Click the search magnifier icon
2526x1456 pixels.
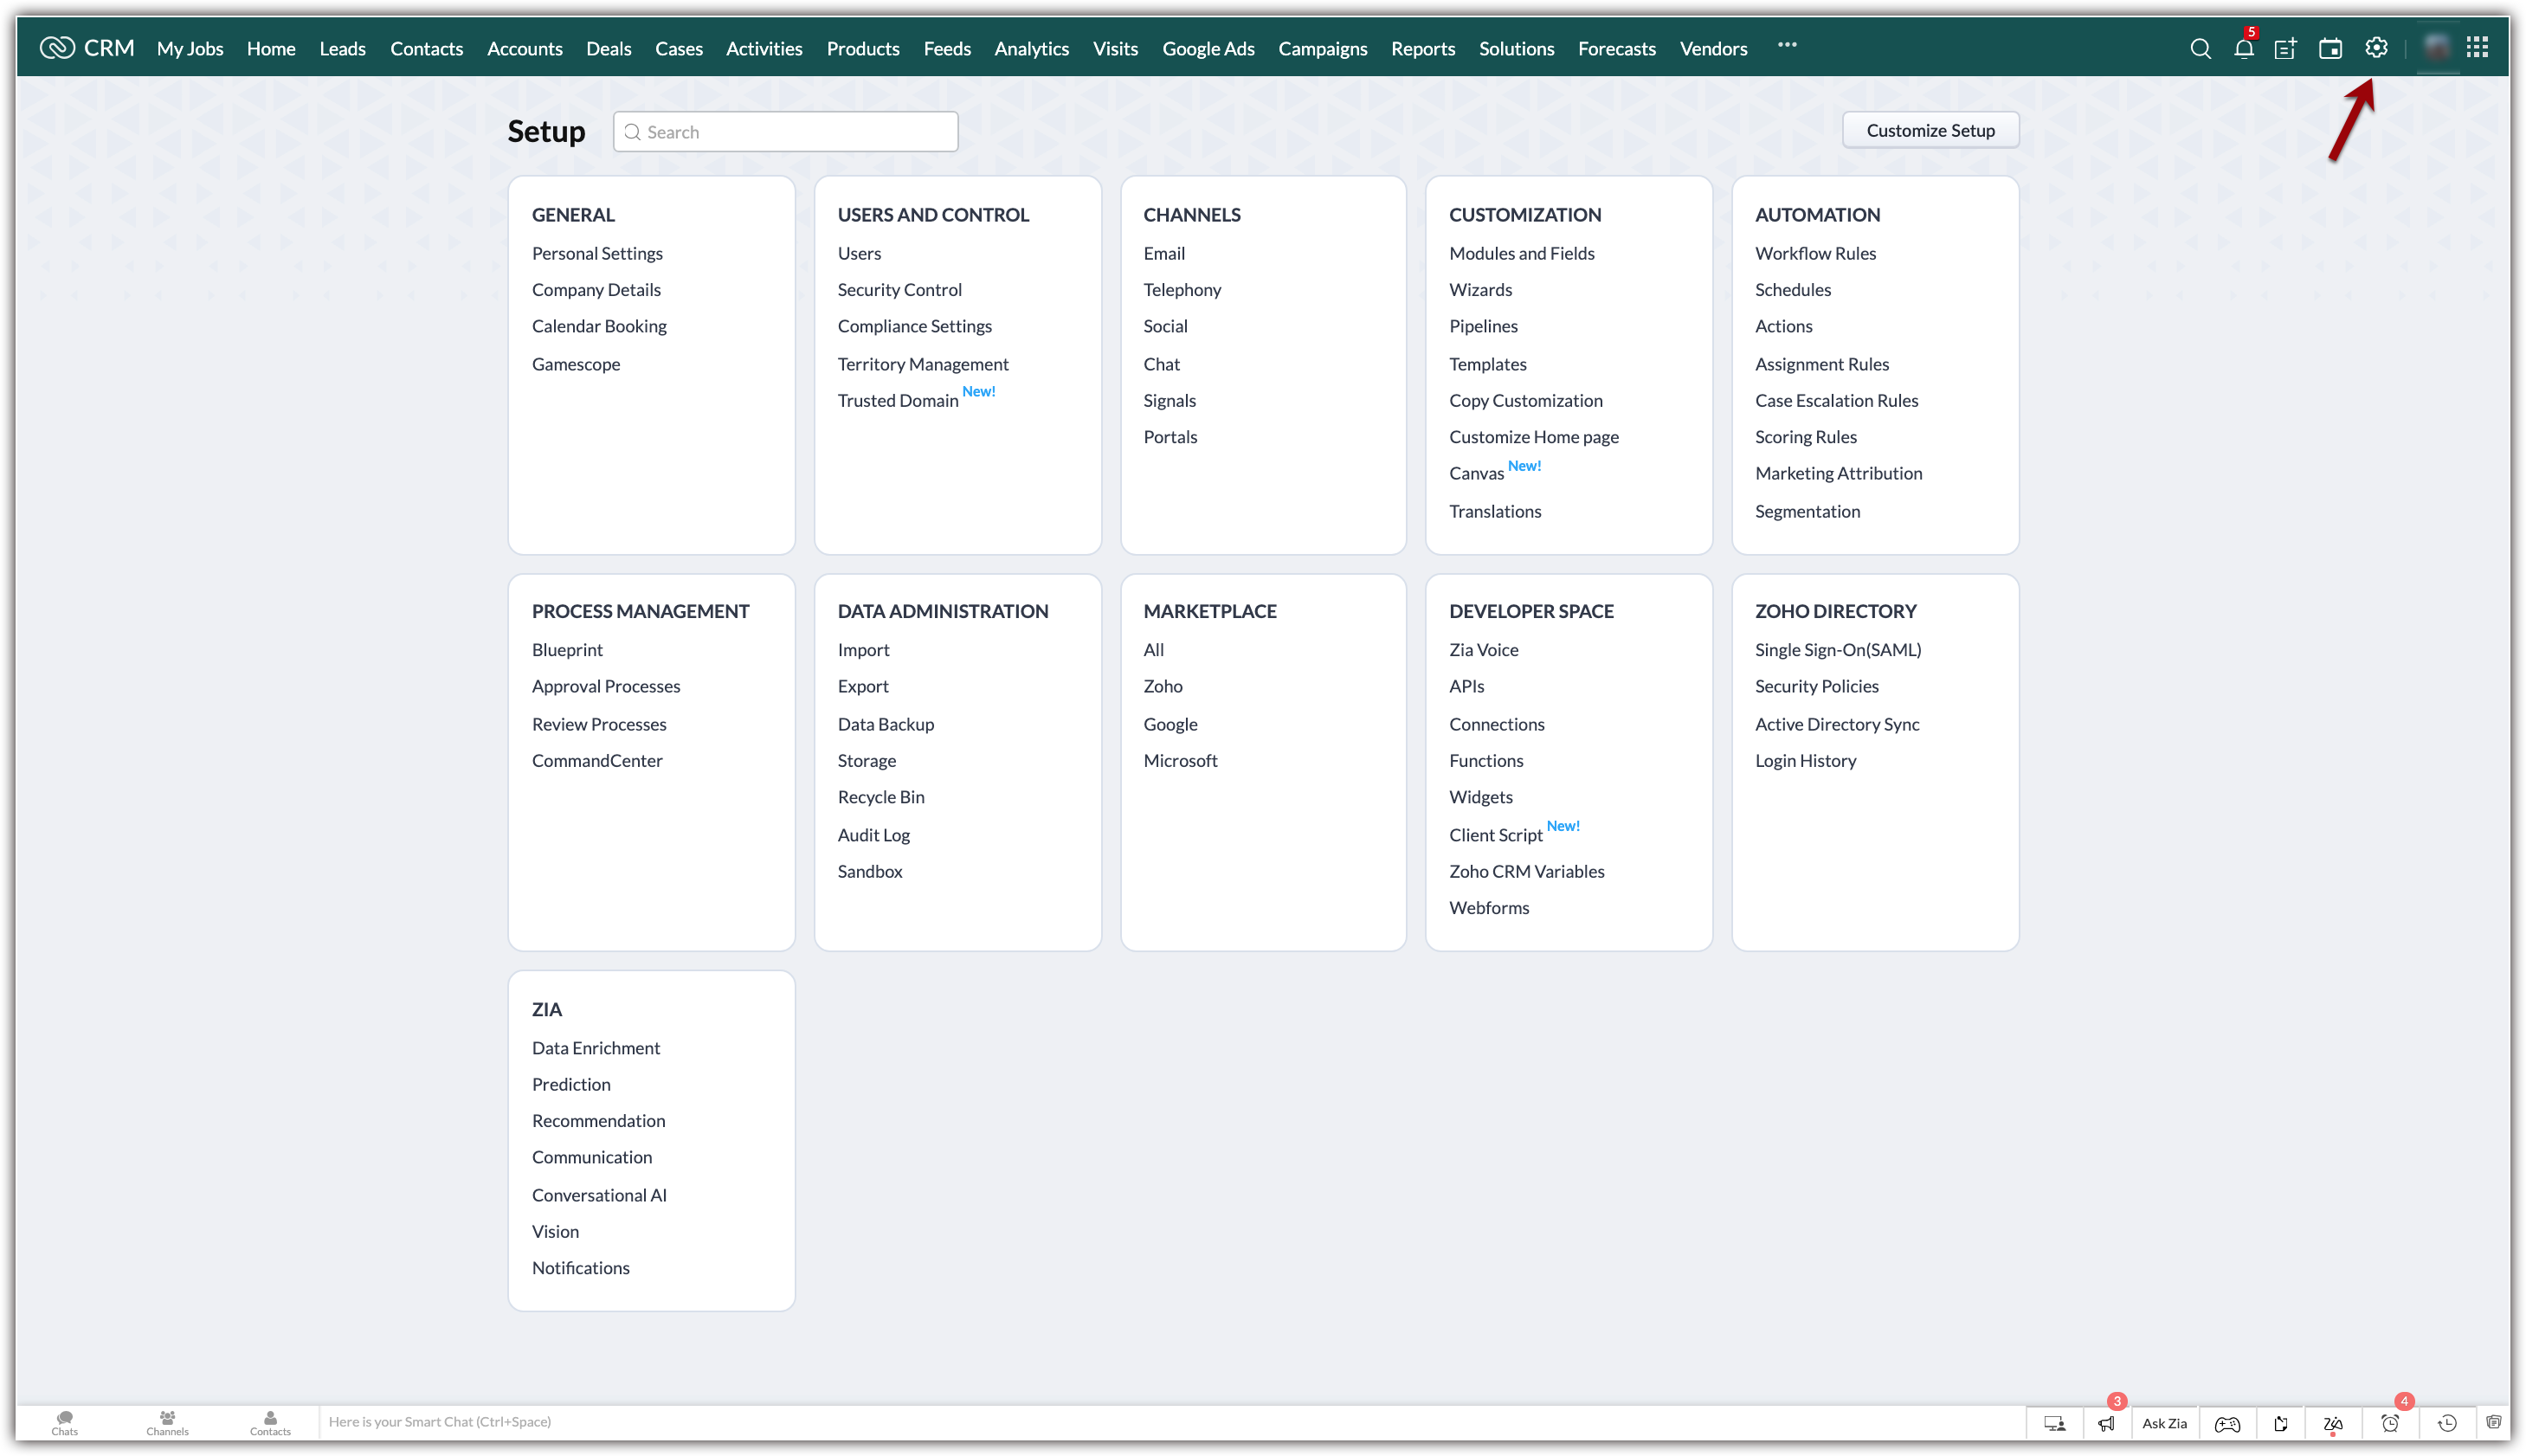[x=2201, y=48]
